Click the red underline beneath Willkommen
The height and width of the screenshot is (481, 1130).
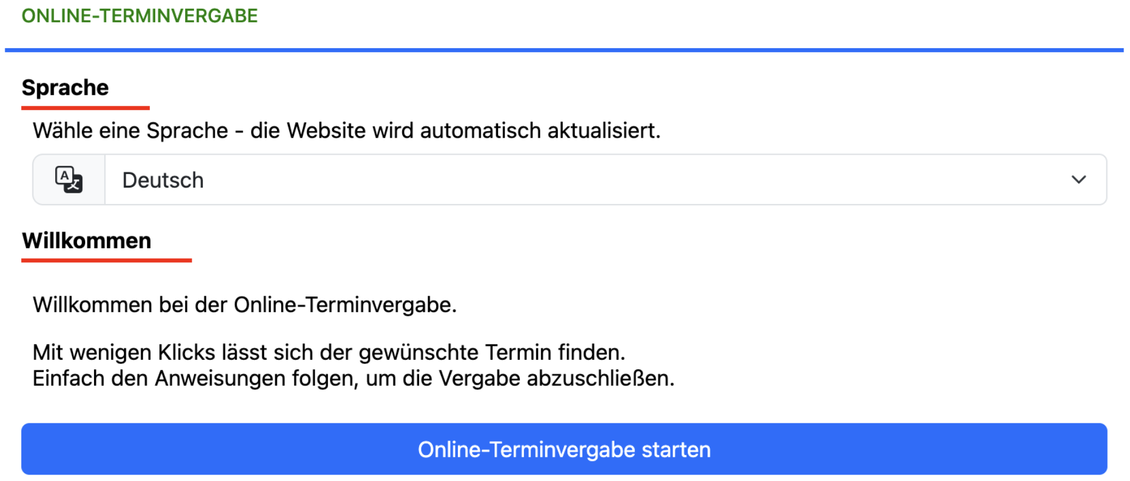[x=106, y=260]
